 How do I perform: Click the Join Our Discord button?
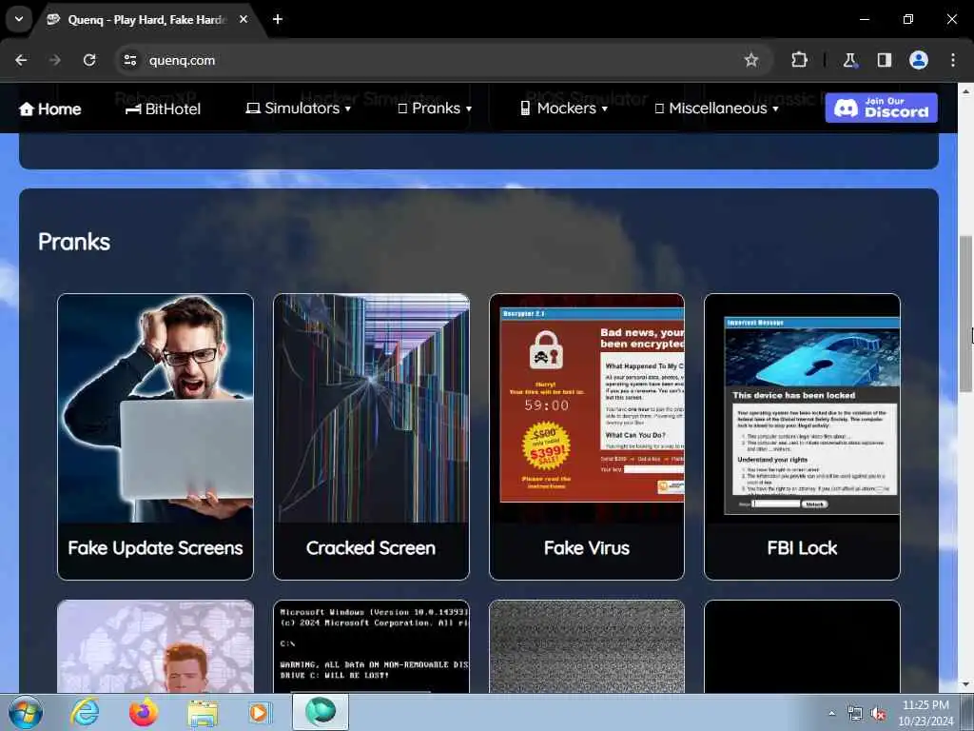click(x=881, y=108)
